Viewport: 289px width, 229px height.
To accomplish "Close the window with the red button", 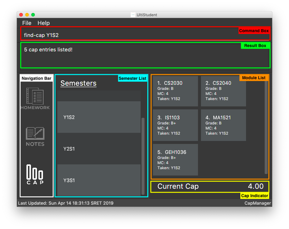I will pos(21,15).
